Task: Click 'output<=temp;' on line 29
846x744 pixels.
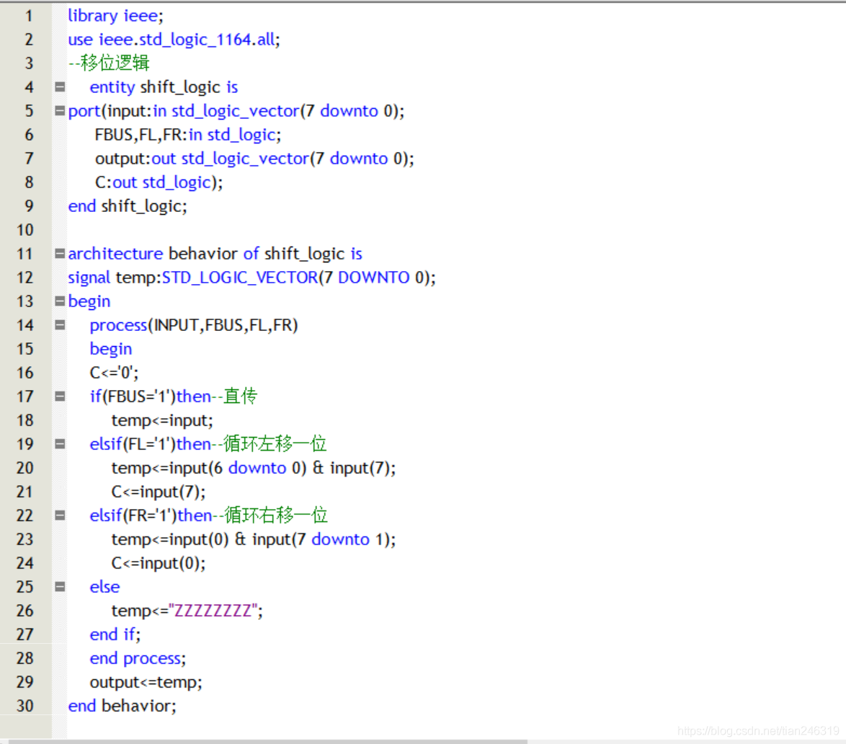Action: [146, 682]
